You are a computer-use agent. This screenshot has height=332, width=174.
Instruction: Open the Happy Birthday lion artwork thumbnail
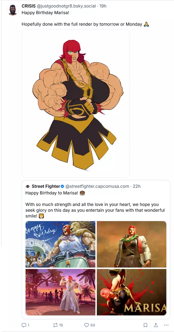[x=60, y=244]
